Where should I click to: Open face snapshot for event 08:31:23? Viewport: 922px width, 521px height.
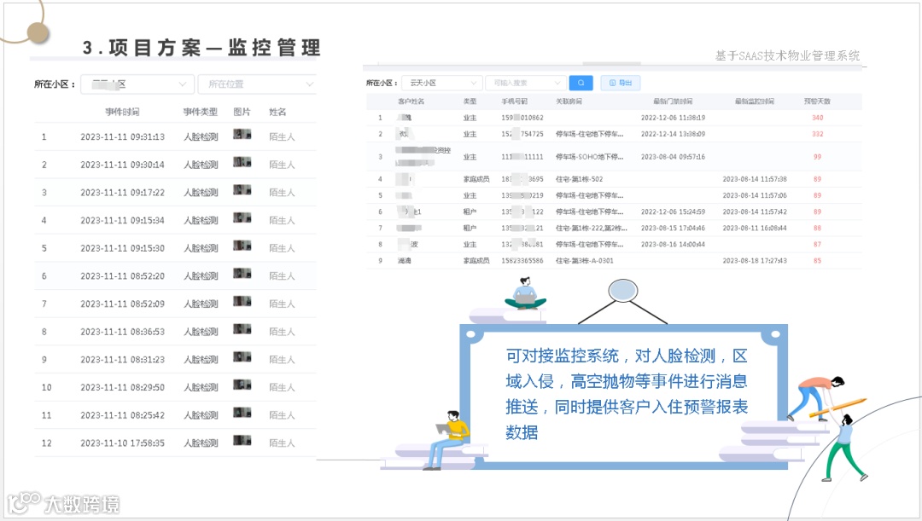click(242, 356)
